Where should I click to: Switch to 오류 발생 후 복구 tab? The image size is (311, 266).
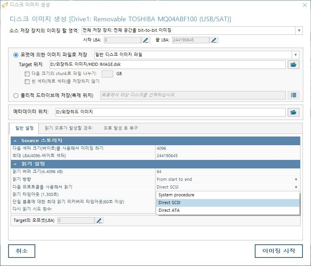[x=121, y=128]
